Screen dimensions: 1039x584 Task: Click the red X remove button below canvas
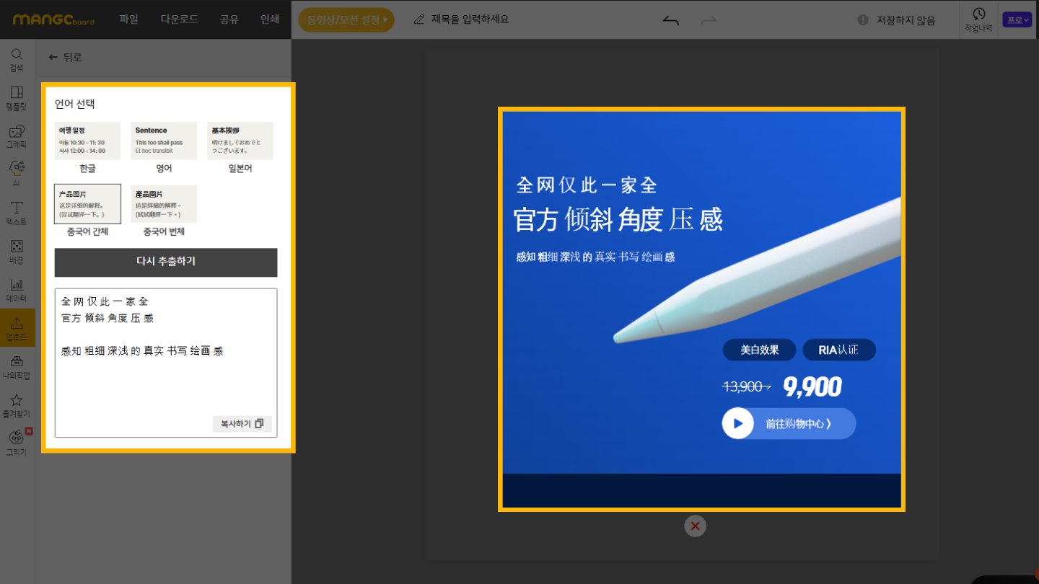(x=696, y=526)
